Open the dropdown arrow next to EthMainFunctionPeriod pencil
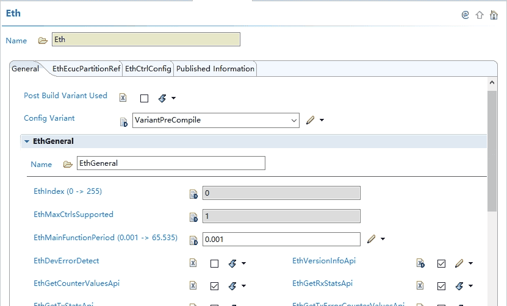This screenshot has height=306, width=507. (383, 240)
